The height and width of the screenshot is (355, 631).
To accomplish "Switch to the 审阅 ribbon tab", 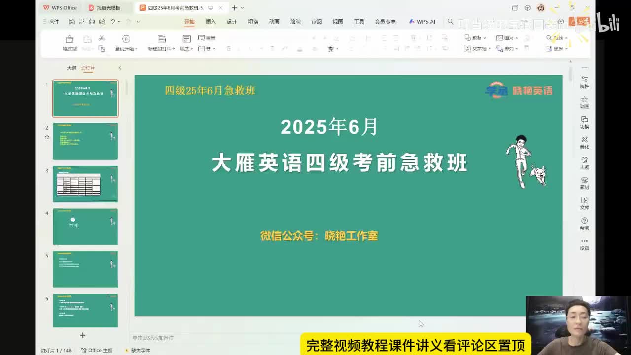I will [x=316, y=22].
